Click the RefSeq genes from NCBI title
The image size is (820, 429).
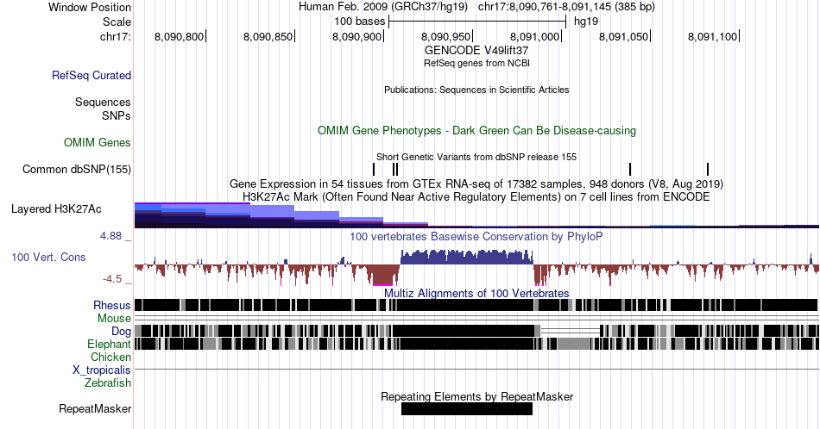476,63
